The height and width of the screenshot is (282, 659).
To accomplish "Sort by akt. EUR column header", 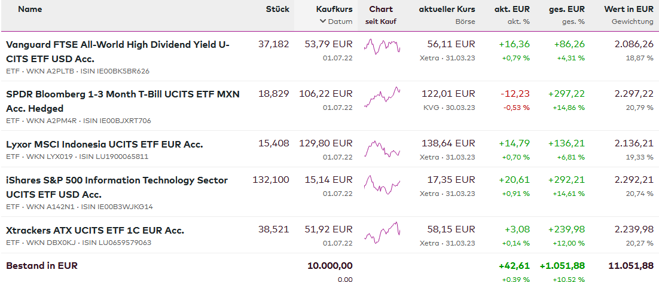I will (512, 9).
